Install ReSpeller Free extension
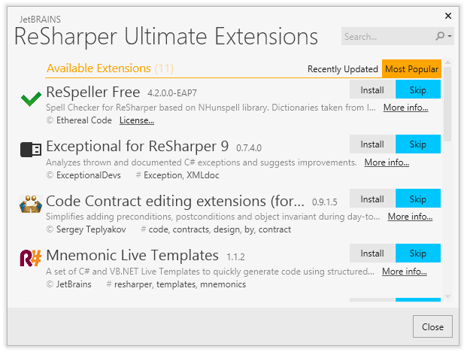 click(x=372, y=90)
